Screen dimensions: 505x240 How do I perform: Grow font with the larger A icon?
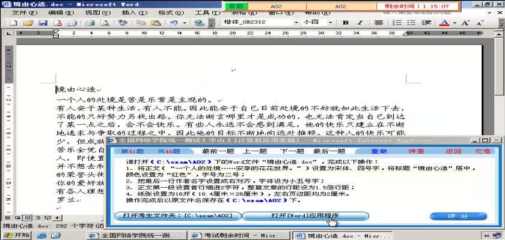(465, 23)
